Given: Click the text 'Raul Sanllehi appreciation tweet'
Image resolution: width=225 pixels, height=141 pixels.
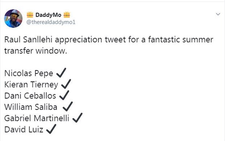Looking at the screenshot, I should (x=65, y=40).
